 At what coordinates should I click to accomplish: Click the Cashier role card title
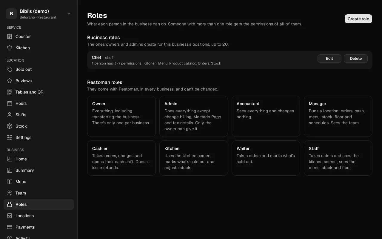[100, 148]
